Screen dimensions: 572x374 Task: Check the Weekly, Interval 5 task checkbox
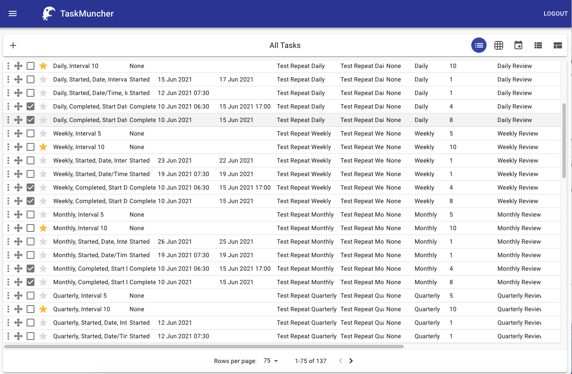31,134
